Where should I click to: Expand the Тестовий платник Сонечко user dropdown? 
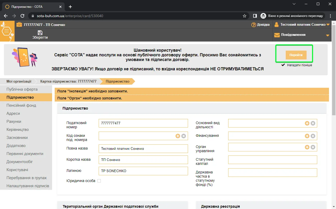click(328, 25)
